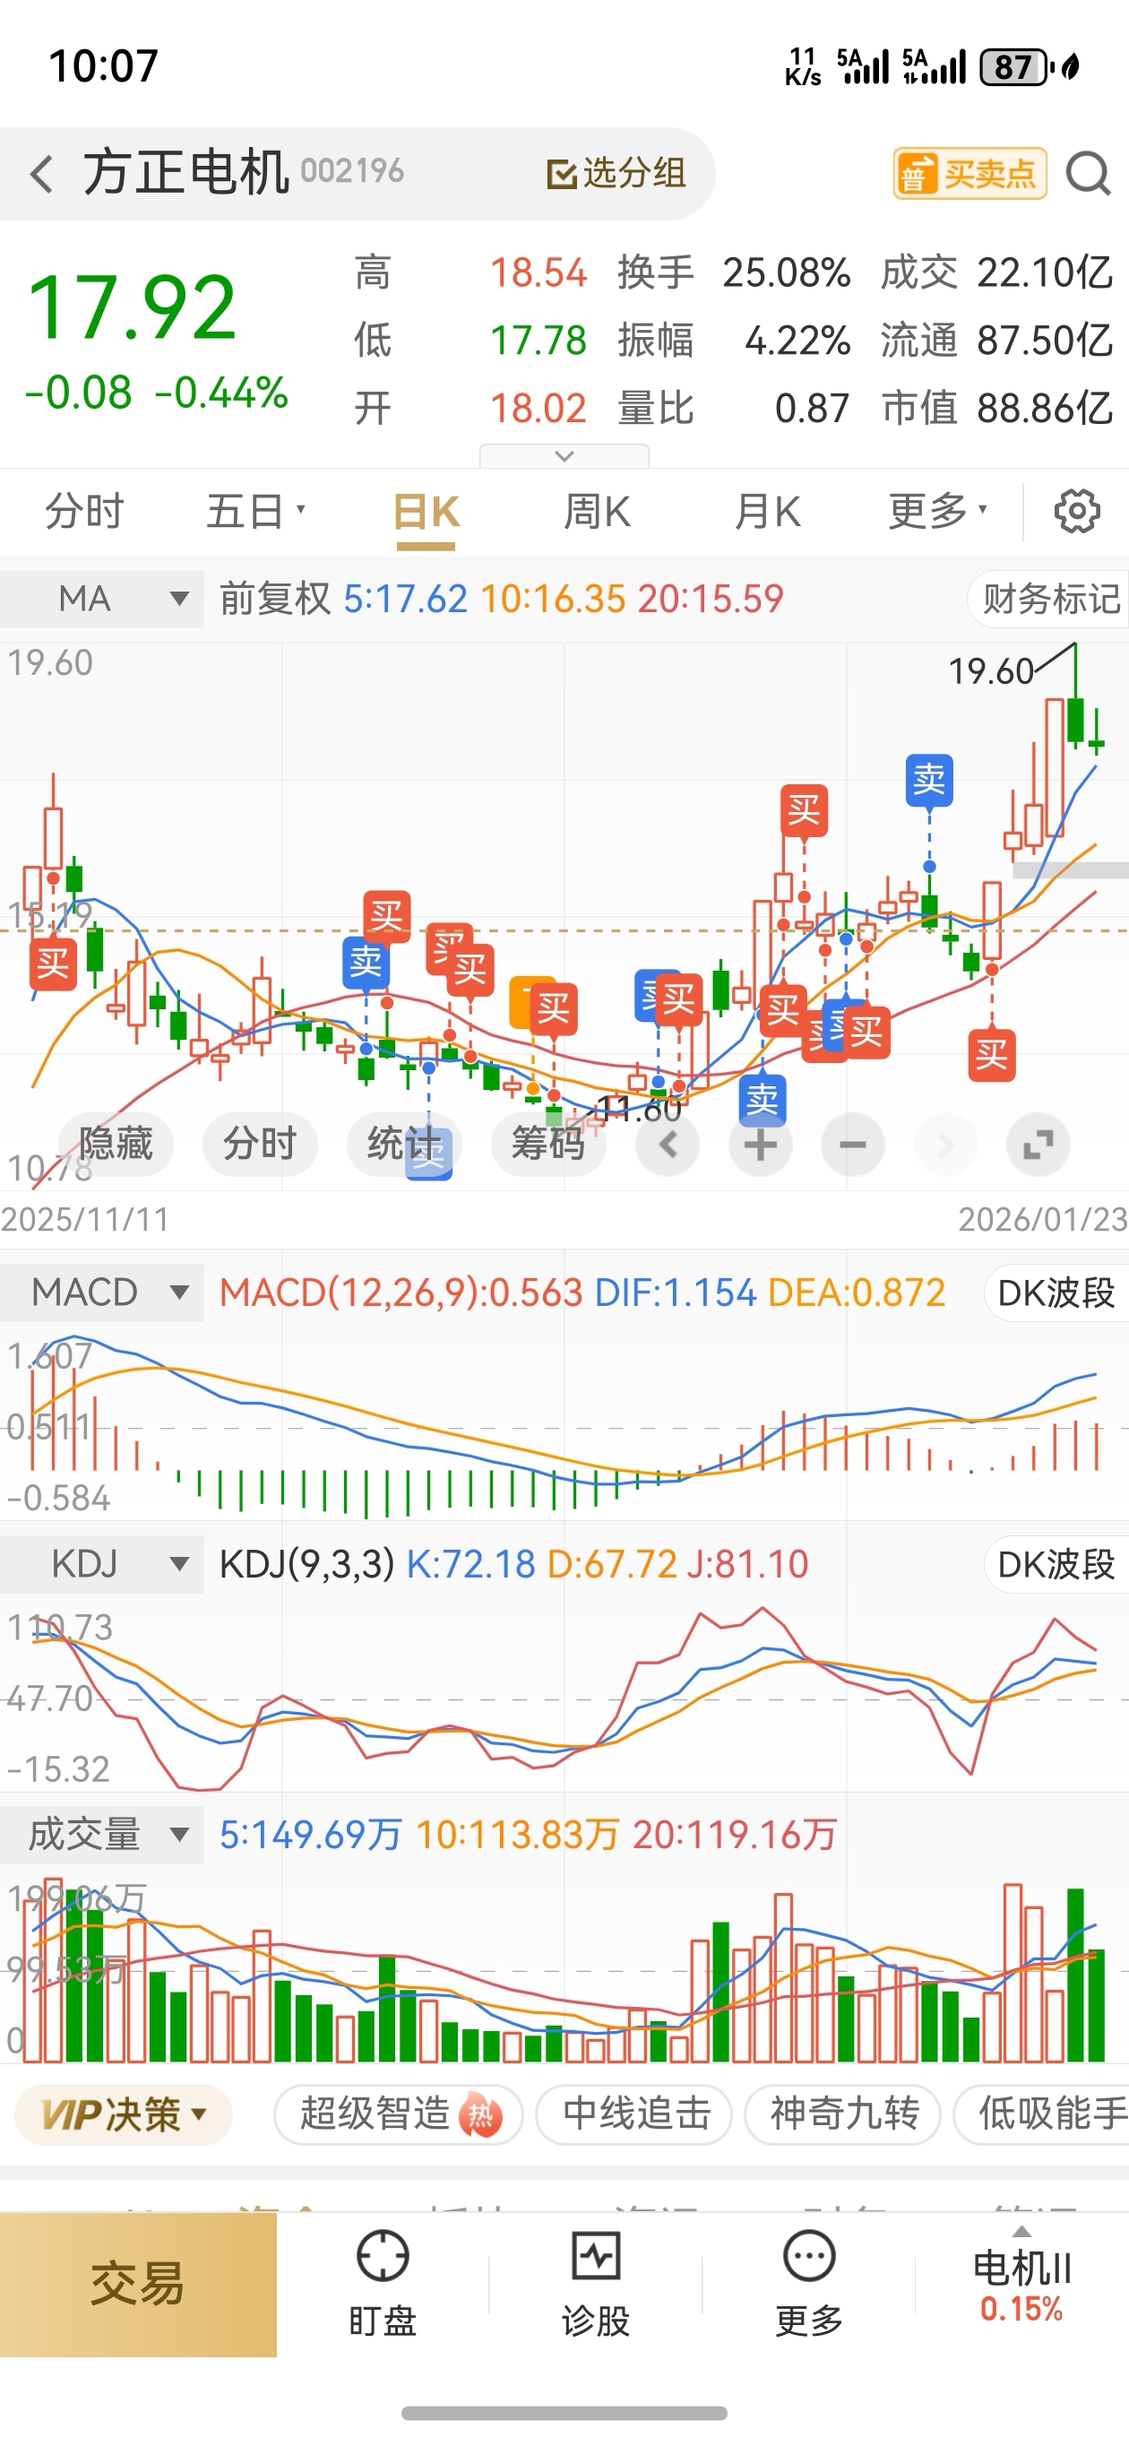This screenshot has height=2438, width=1129.
Task: Tap the end date 2026/01/23
Action: [1043, 1219]
